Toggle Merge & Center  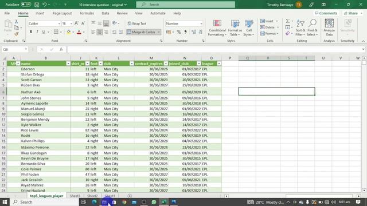[141, 32]
